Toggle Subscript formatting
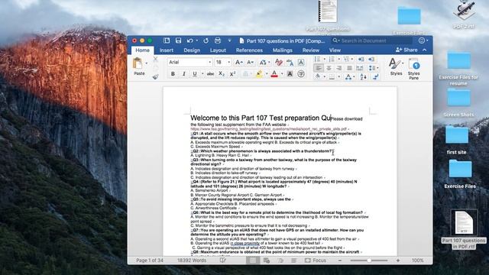This screenshot has height=275, width=489. click(222, 74)
